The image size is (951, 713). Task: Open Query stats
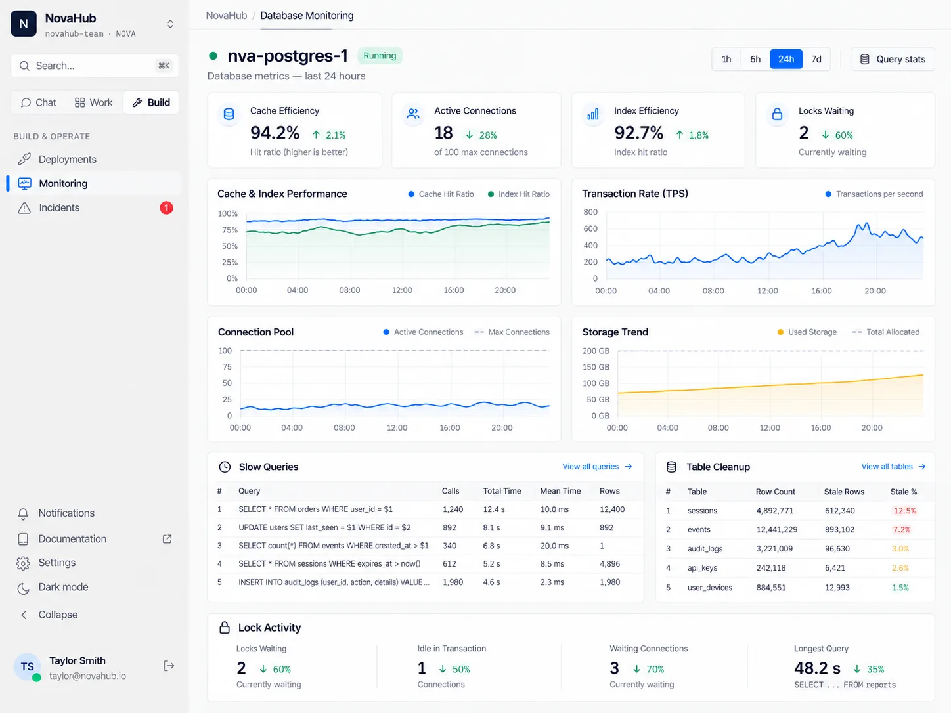tap(893, 59)
